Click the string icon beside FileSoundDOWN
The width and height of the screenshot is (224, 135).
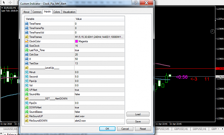click(x=27, y=121)
